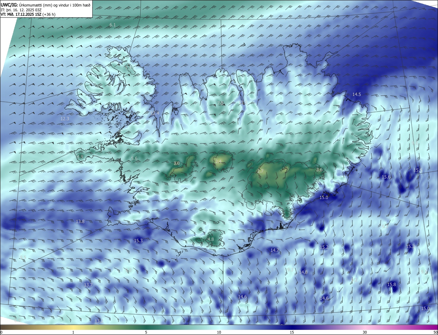The width and height of the screenshot is (438, 335).
Task: Click the 15.8 value label
Action: (x=391, y=285)
